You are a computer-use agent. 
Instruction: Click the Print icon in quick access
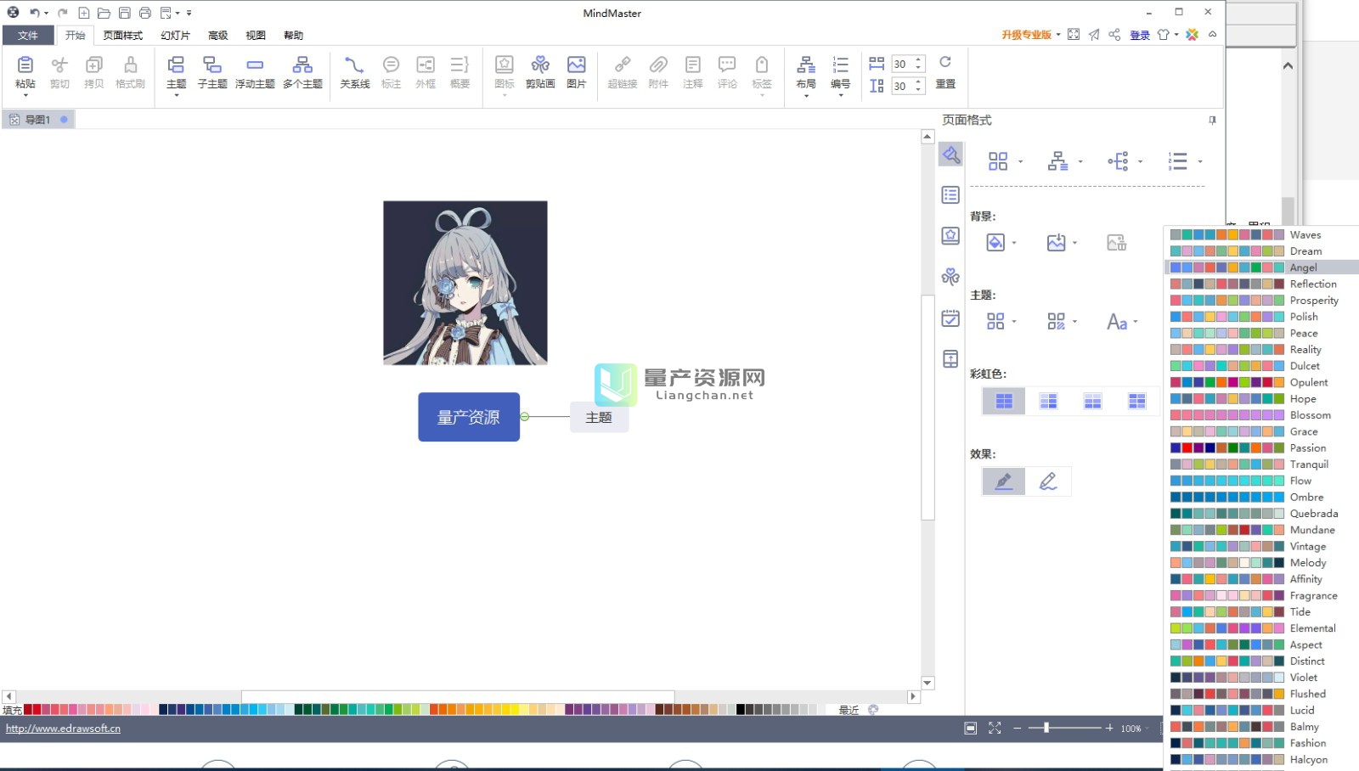click(x=145, y=13)
